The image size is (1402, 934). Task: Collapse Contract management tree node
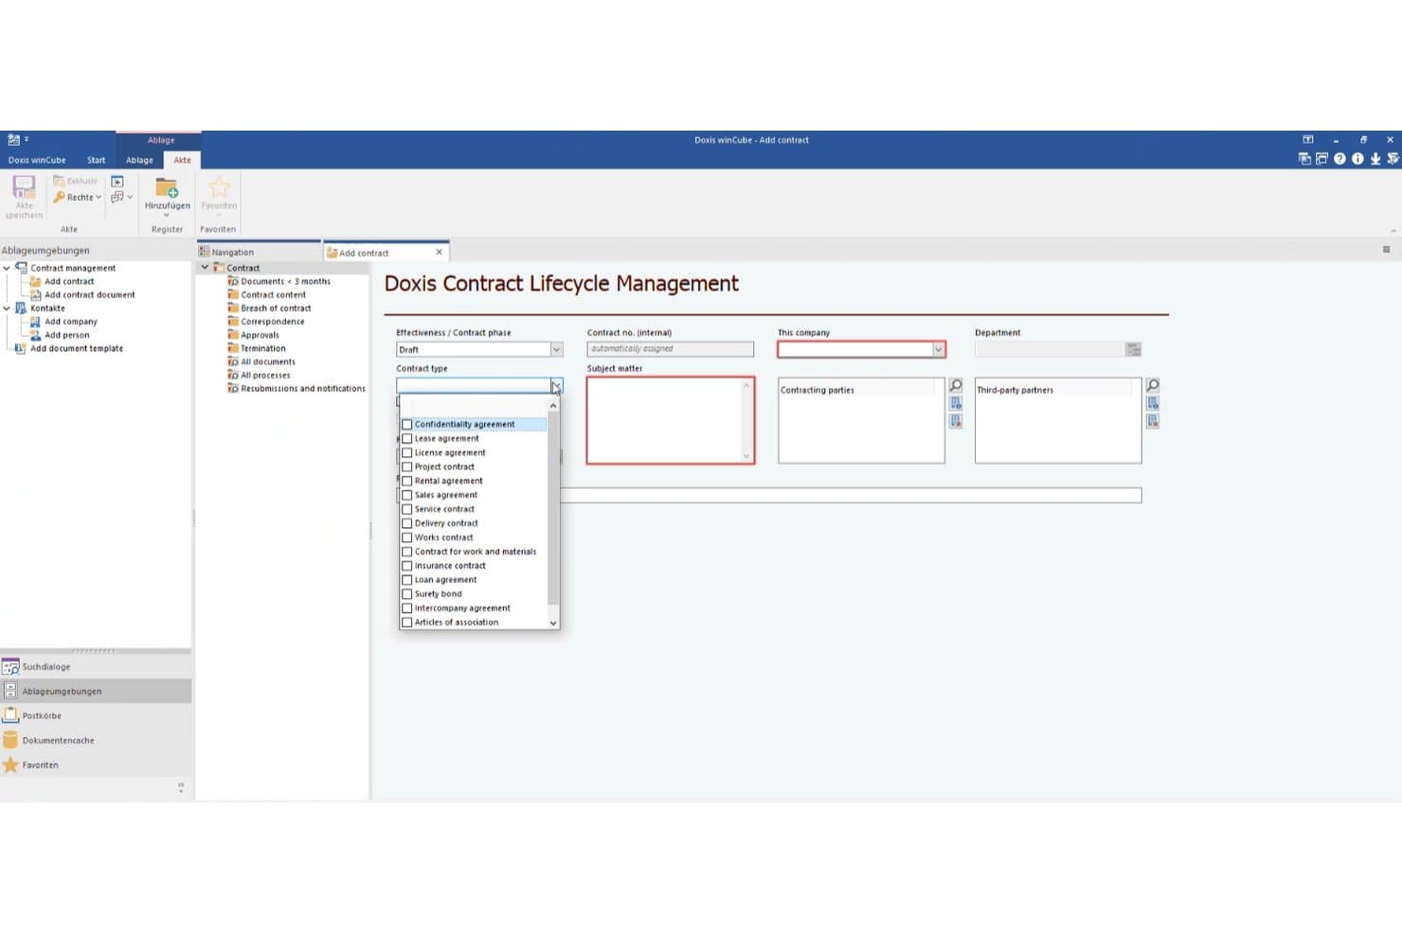pos(7,268)
